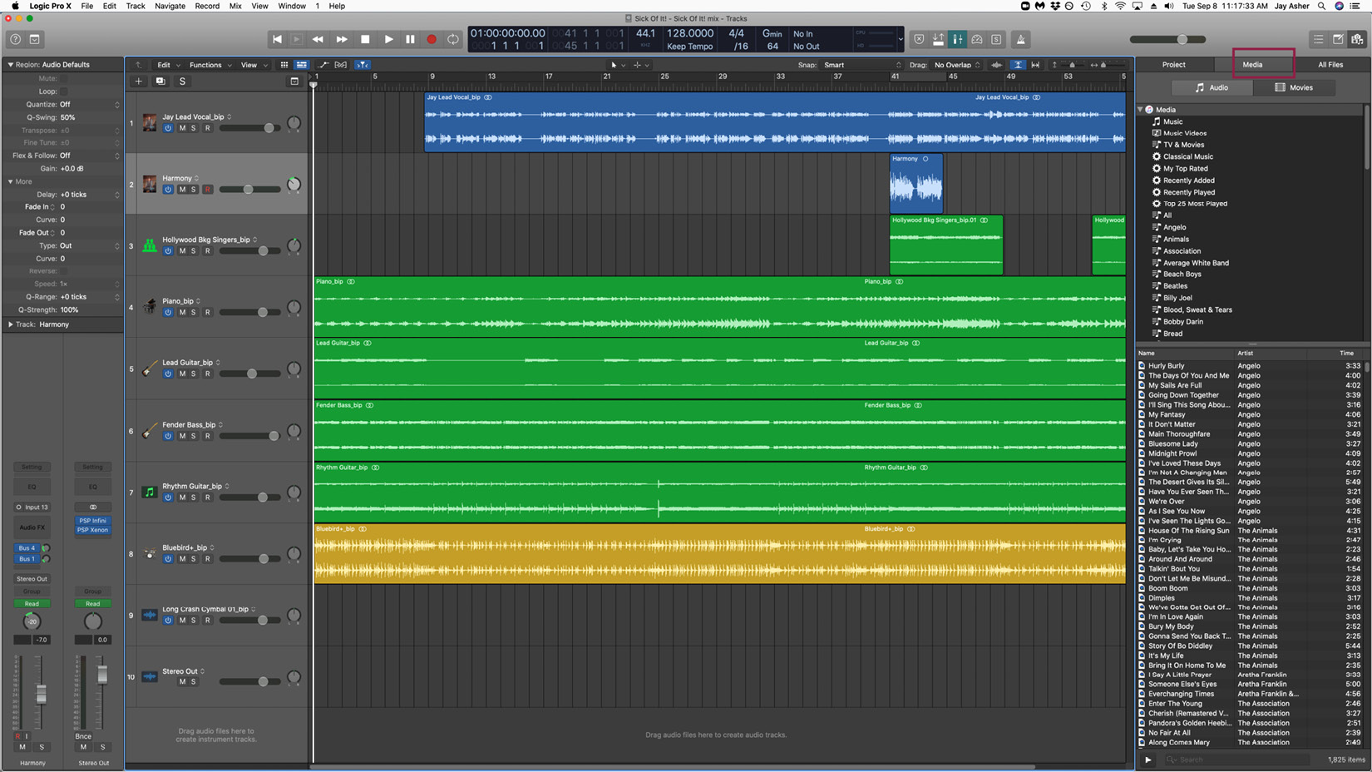
Task: Click the Rewind transport button
Action: click(318, 39)
